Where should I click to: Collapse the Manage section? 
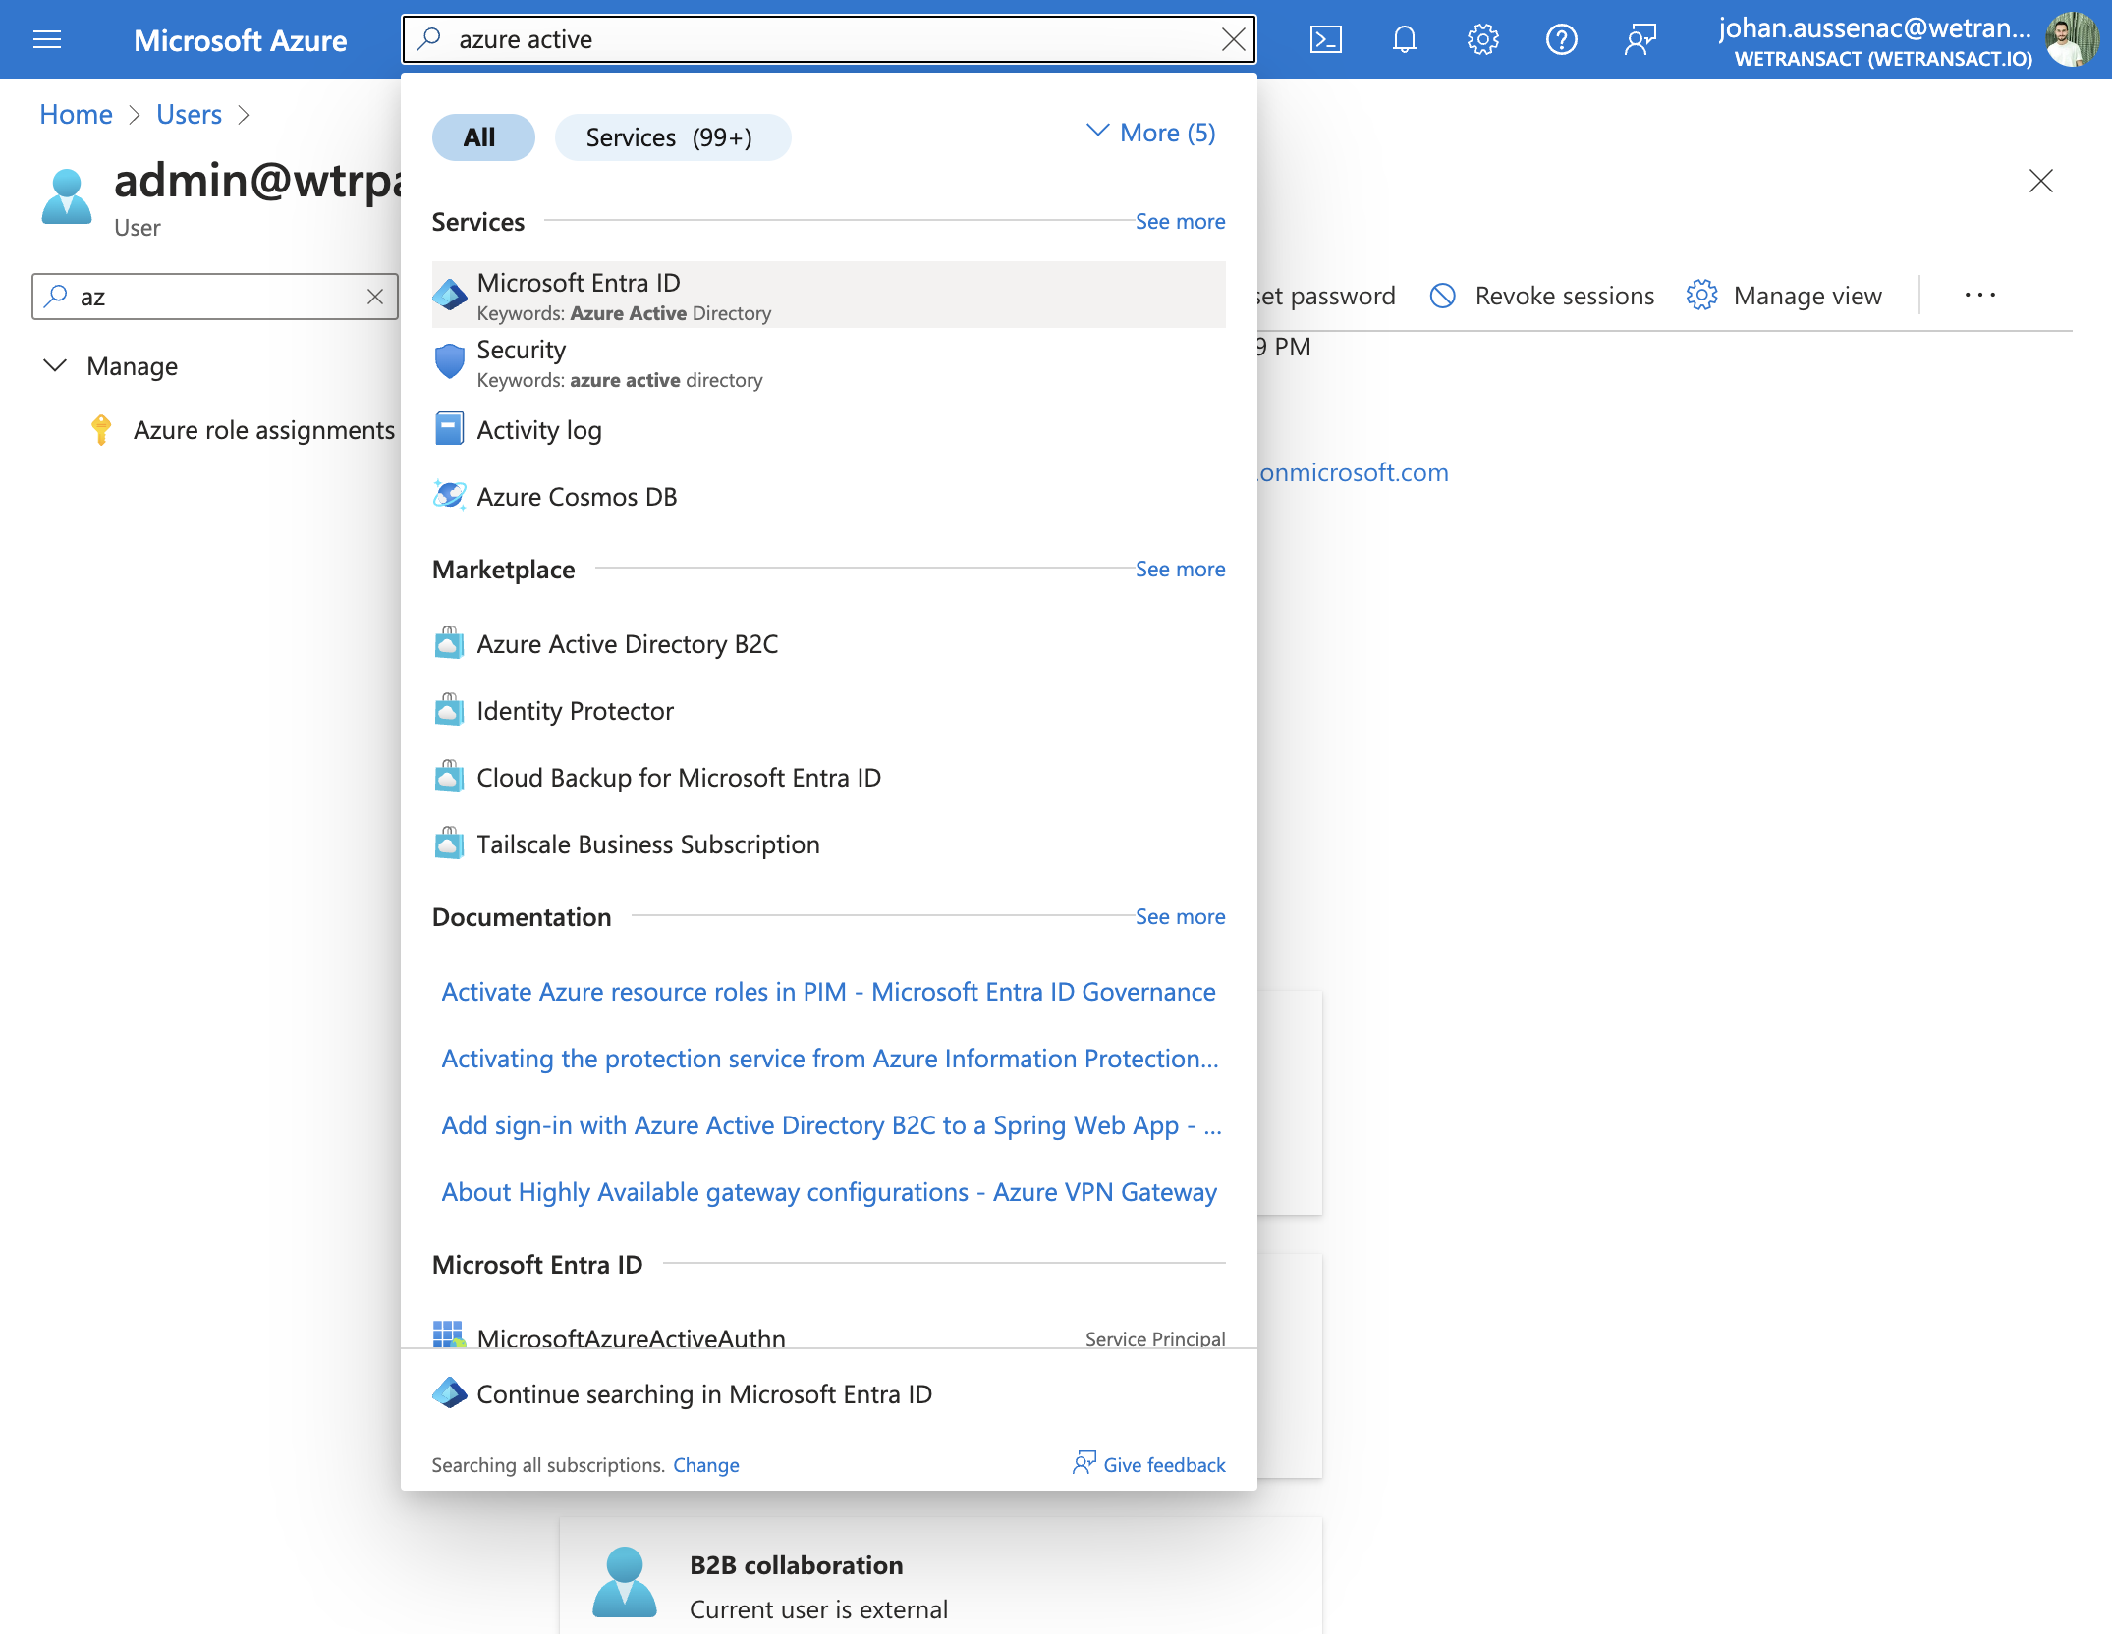pos(56,366)
